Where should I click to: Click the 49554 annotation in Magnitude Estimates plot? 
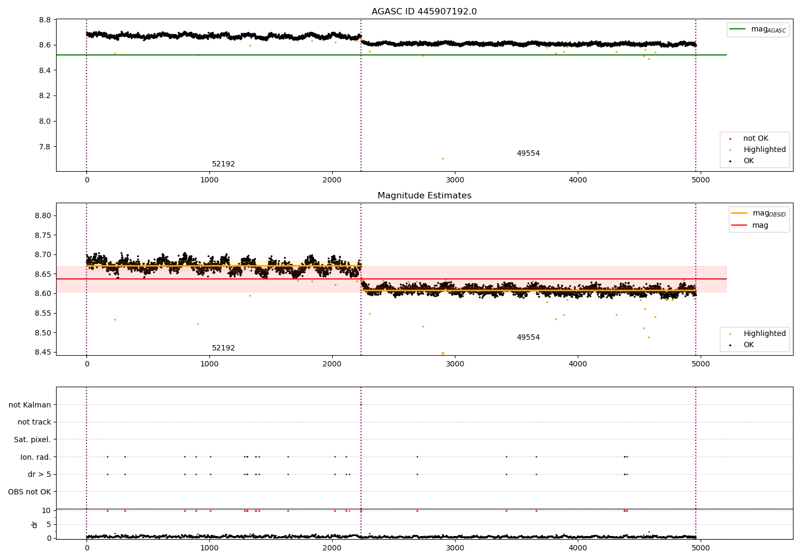tap(528, 338)
